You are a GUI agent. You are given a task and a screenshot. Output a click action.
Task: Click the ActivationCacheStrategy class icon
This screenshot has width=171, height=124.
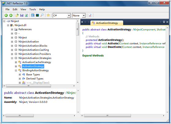(x=20, y=62)
